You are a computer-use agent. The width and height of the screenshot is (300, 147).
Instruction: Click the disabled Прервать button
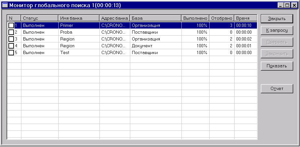tap(277, 42)
